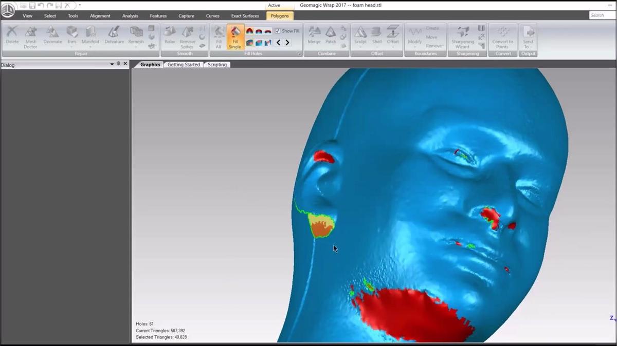
Task: Choose the Defeature tool
Action: point(114,36)
